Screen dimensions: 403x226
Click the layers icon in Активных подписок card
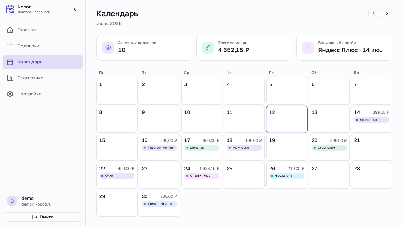point(108,48)
